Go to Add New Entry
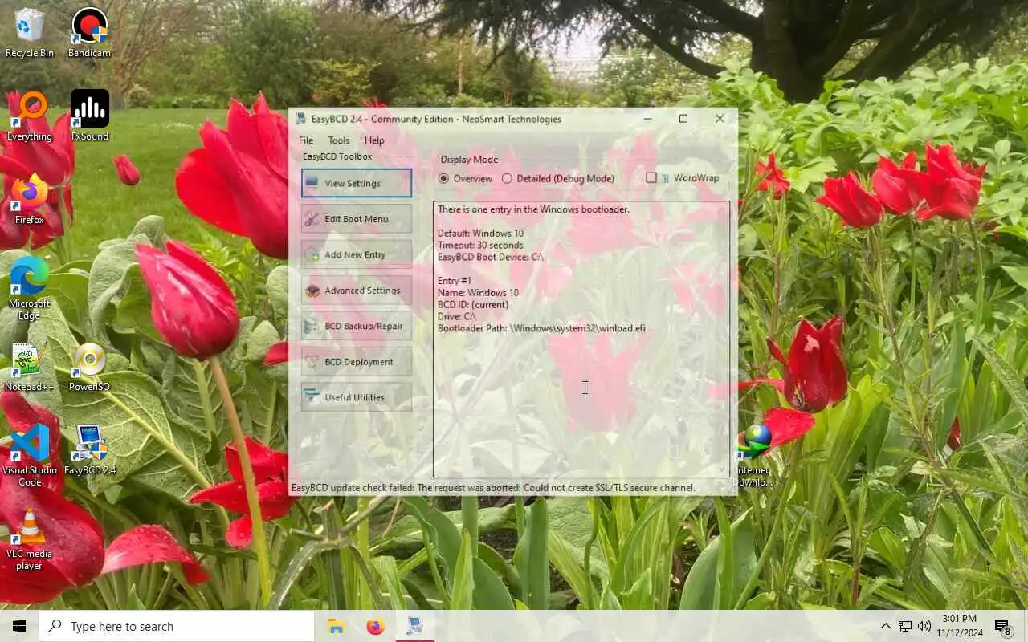The image size is (1028, 642). pyautogui.click(x=357, y=254)
